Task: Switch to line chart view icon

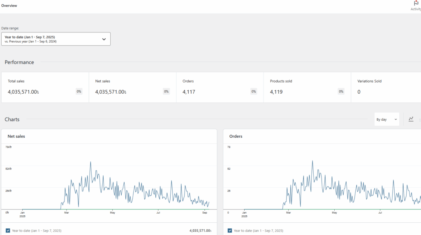Action: 411,119
